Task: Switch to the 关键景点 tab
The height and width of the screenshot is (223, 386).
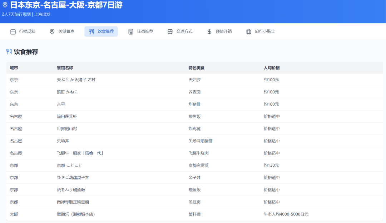Action: (x=62, y=31)
